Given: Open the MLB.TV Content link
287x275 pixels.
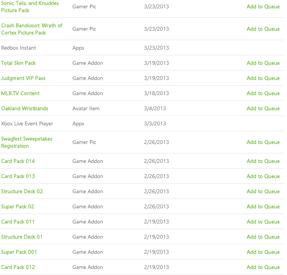Looking at the screenshot, I should pos(20,94).
